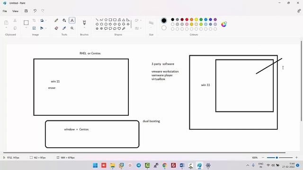This screenshot has height=170, width=303.
Task: Select the Heart shape
Action: coord(119,28)
